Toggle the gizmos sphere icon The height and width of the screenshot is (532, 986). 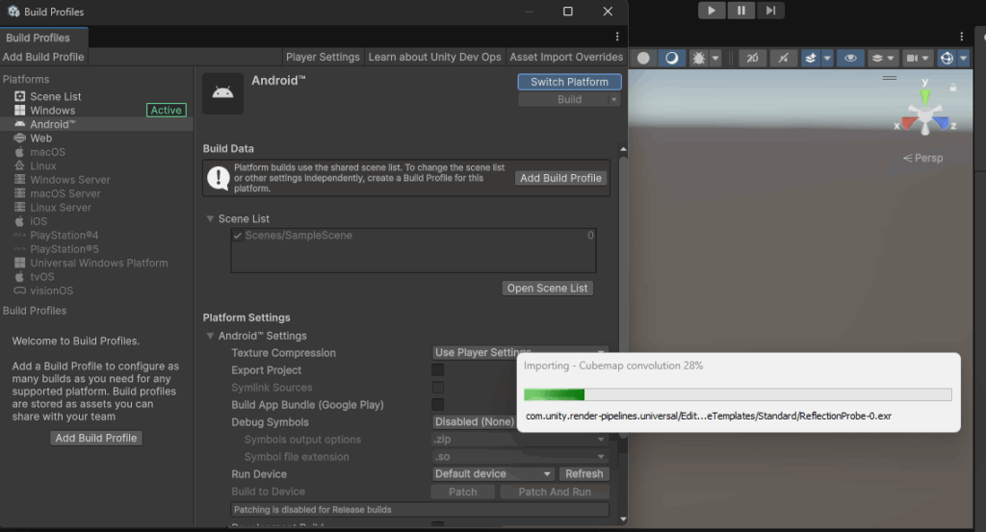[x=947, y=58]
